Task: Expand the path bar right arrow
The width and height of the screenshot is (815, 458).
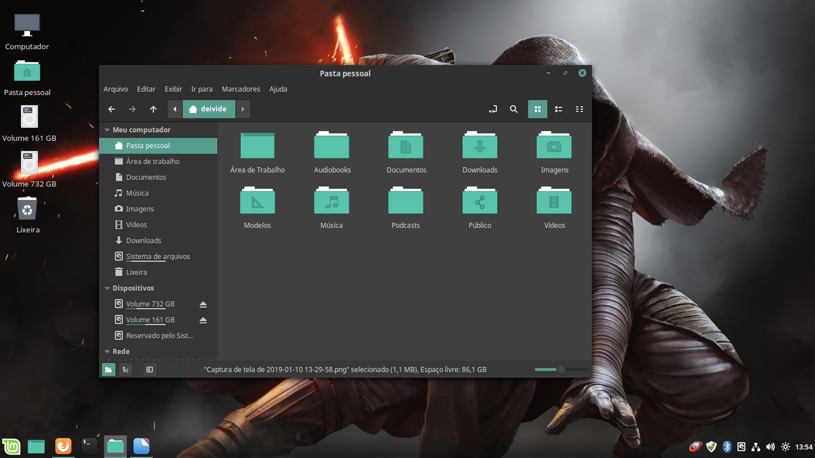Action: [243, 109]
